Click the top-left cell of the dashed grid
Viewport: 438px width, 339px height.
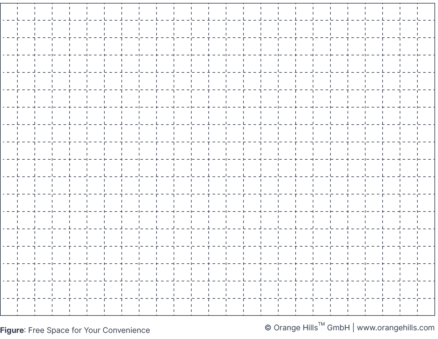point(9,12)
